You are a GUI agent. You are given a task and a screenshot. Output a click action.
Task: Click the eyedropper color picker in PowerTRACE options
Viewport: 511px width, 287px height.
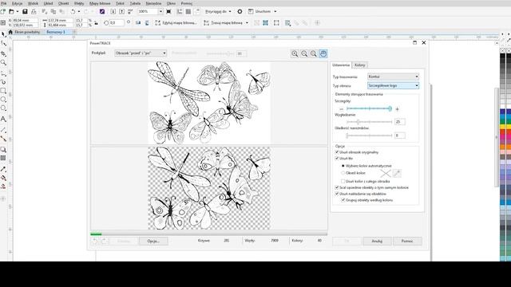tap(397, 173)
